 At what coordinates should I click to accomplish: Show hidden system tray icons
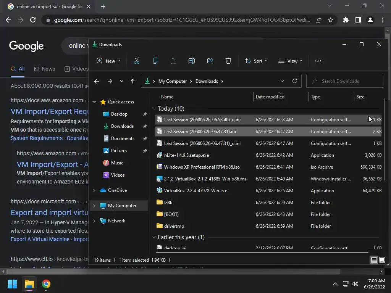coord(335,284)
